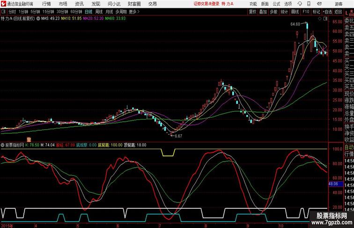Open the 交易 menu
The height and width of the screenshot is (228, 354).
click(x=152, y=4)
